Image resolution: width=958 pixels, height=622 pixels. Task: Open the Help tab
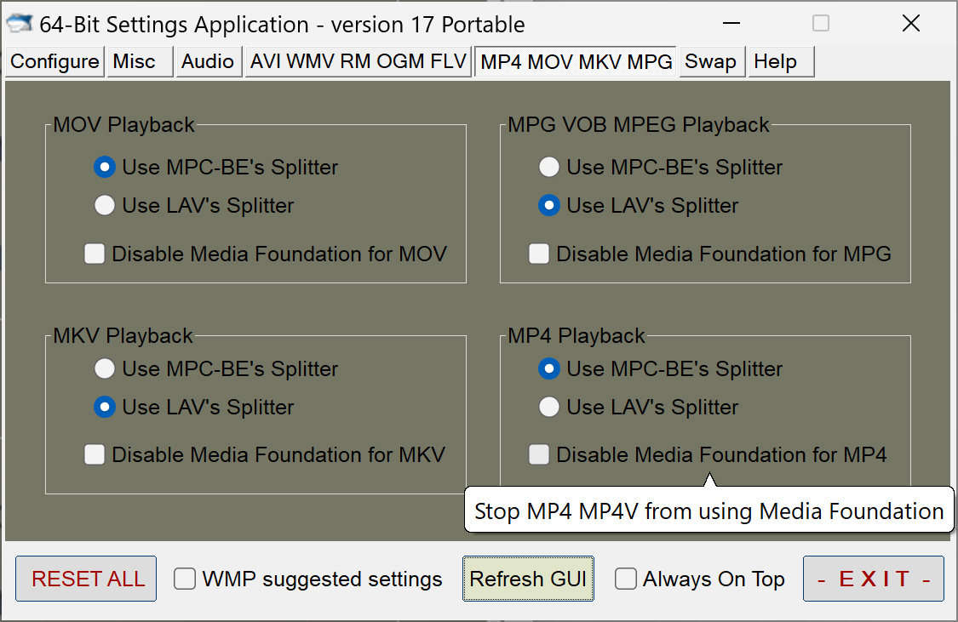click(x=781, y=61)
